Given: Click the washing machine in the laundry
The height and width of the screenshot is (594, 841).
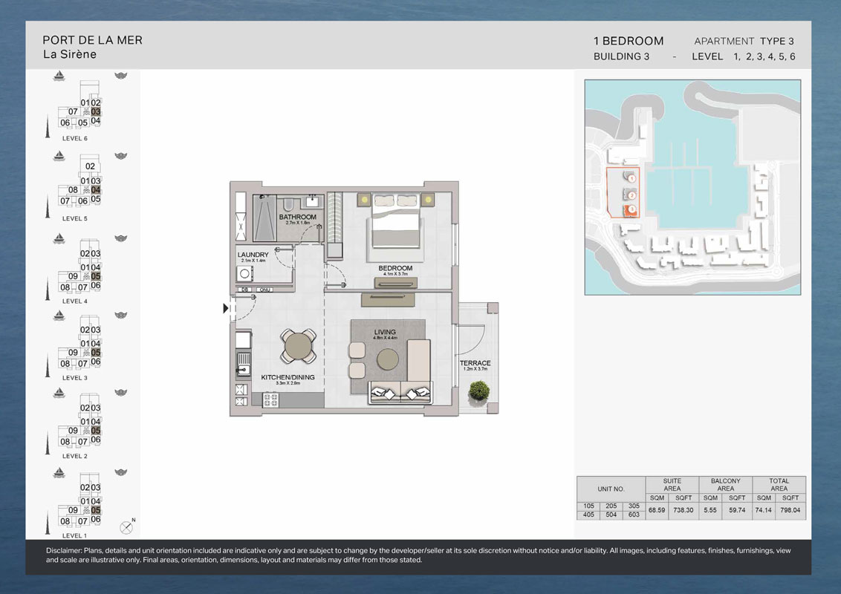Looking at the screenshot, I should click(244, 272).
